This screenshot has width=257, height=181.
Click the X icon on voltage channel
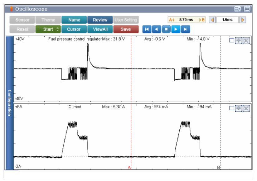tap(246, 41)
